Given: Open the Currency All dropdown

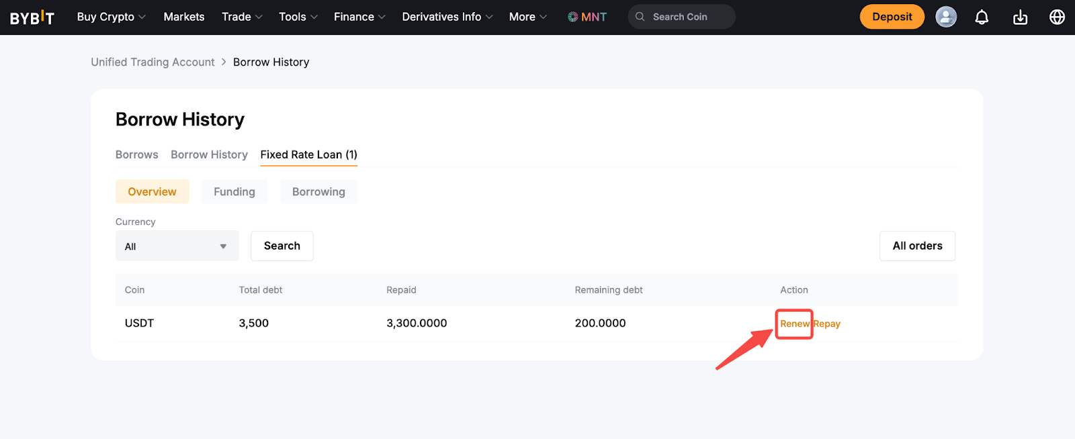Looking at the screenshot, I should (x=177, y=246).
